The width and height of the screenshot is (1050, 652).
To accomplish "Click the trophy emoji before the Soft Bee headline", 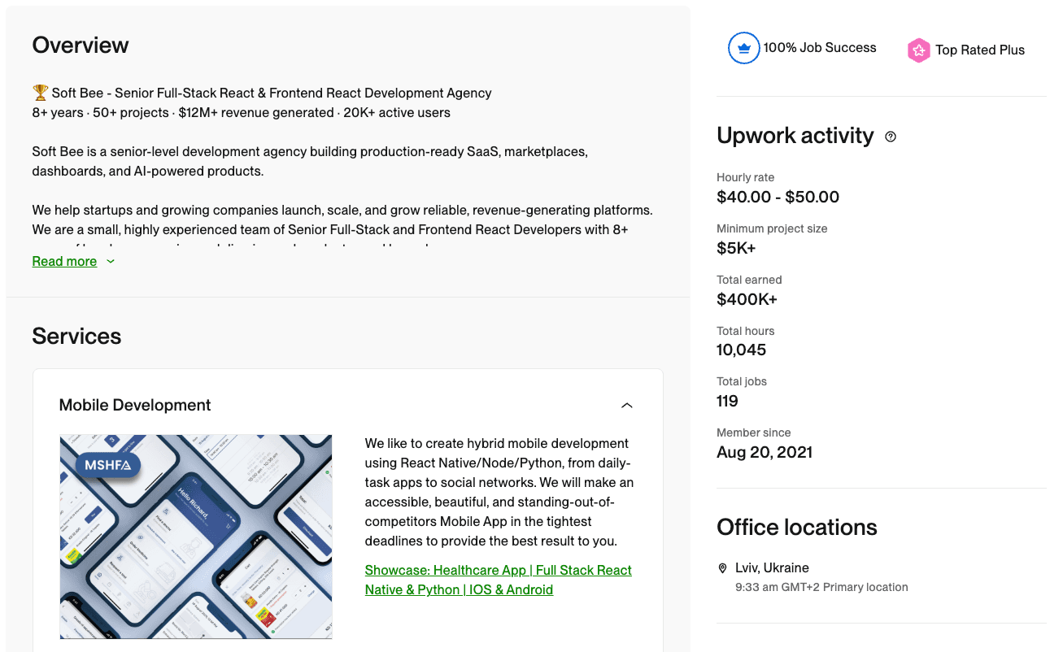I will pyautogui.click(x=38, y=92).
